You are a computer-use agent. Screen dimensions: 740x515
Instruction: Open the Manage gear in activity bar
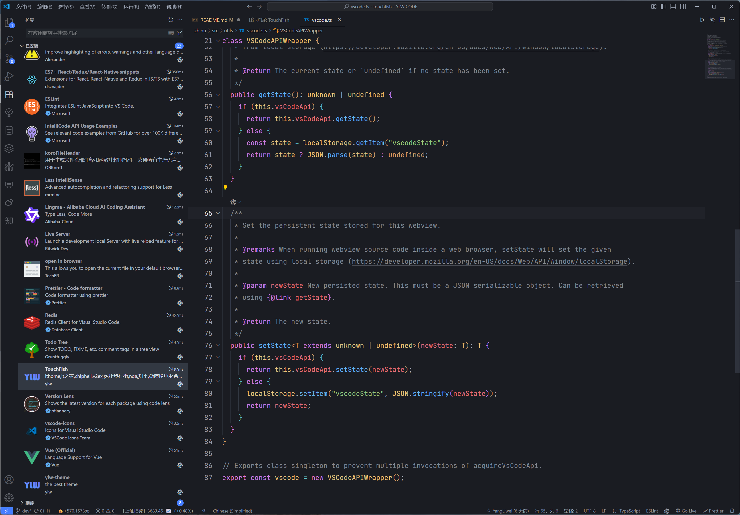9,497
